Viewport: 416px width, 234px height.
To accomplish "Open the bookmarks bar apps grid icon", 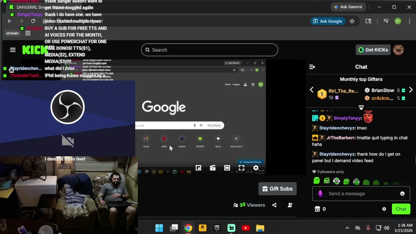I will 28,33.
